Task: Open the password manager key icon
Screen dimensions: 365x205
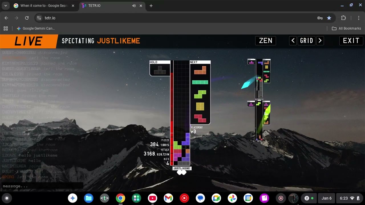Action: coord(320,18)
